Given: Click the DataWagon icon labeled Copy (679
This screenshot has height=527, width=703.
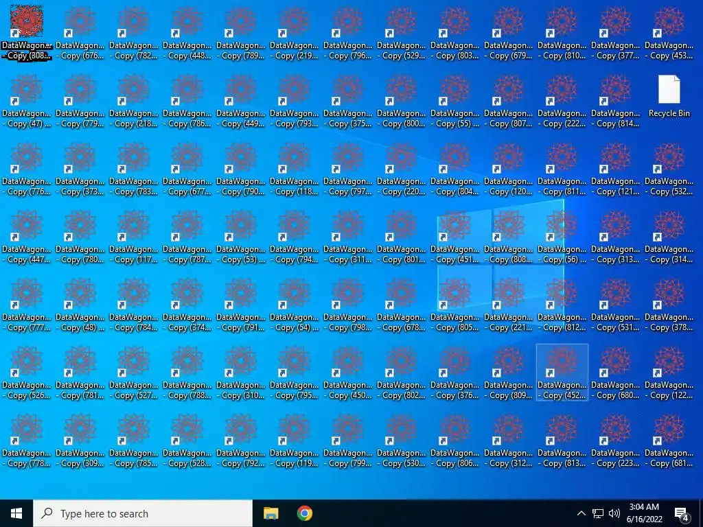Looking at the screenshot, I should 509,33.
